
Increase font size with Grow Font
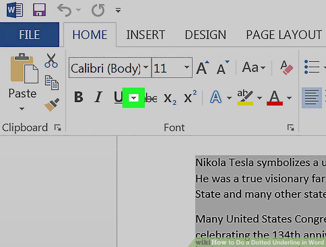[x=202, y=68]
